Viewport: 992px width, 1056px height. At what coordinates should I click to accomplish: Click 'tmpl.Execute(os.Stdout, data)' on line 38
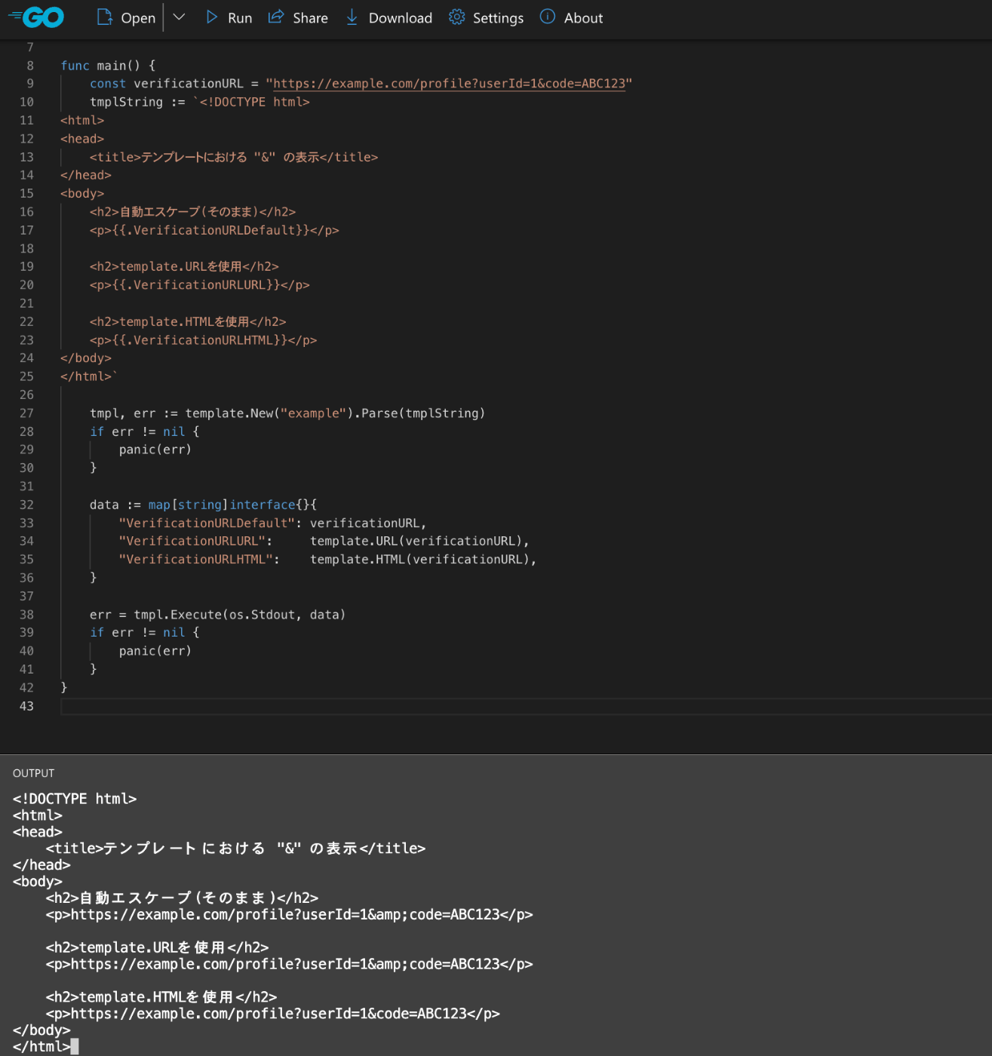pyautogui.click(x=240, y=615)
